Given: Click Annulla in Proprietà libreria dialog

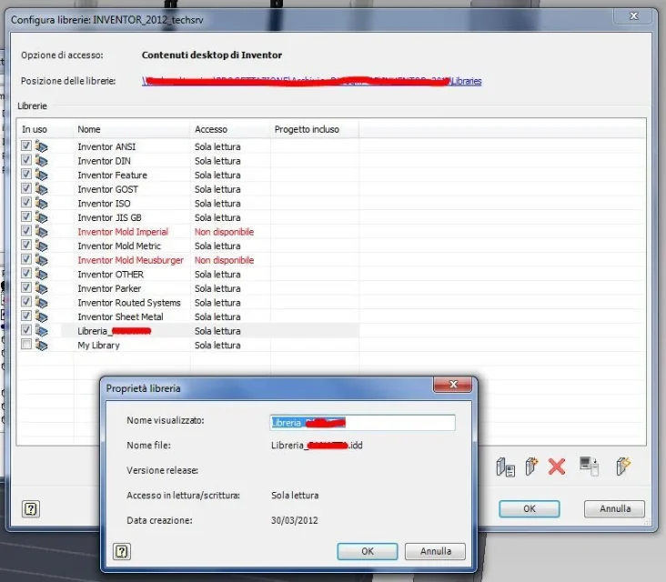Looking at the screenshot, I should coord(436,551).
